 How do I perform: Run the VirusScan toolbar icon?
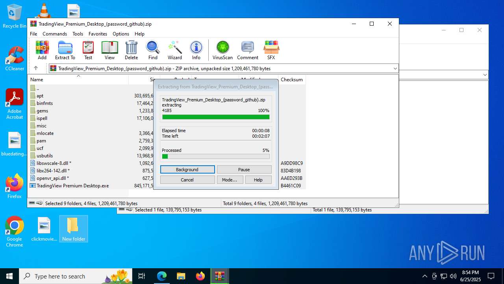(223, 50)
